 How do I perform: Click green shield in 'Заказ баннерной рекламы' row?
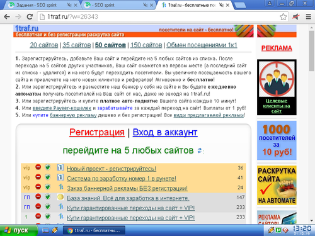[x=48, y=187]
